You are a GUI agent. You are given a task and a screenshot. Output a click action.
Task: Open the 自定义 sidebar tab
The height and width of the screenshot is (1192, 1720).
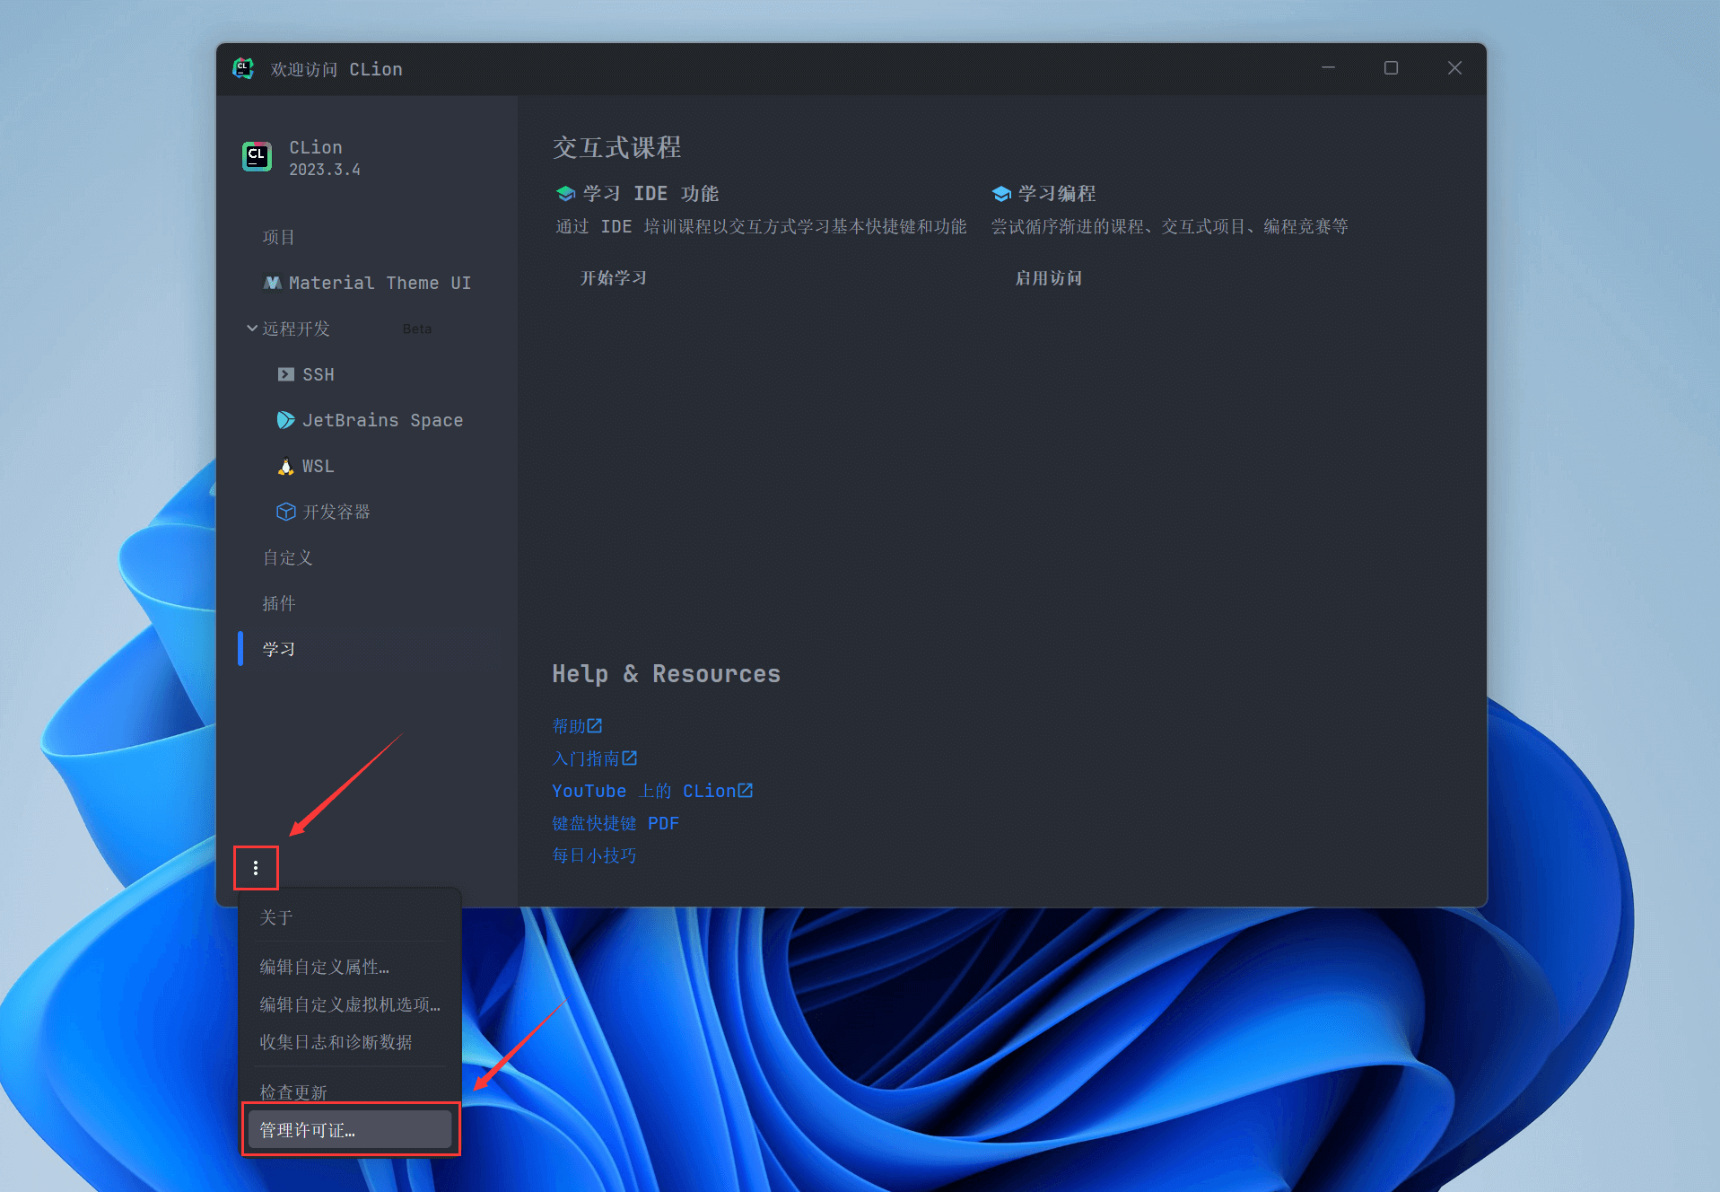pyautogui.click(x=288, y=557)
